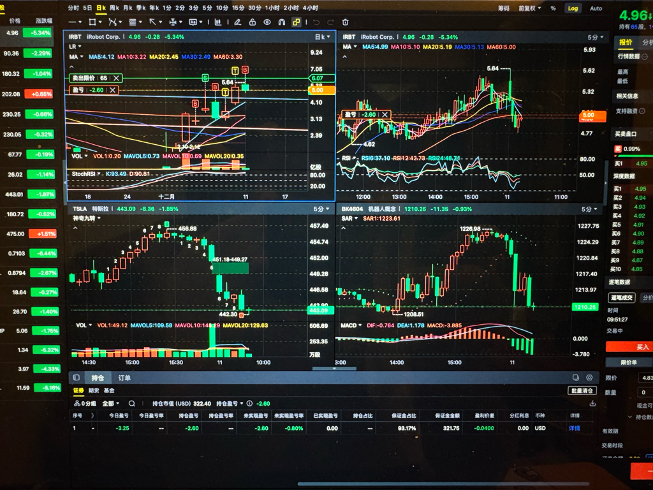This screenshot has width=653, height=490.
Task: Open the chart indicator bars tool
Action: click(217, 22)
